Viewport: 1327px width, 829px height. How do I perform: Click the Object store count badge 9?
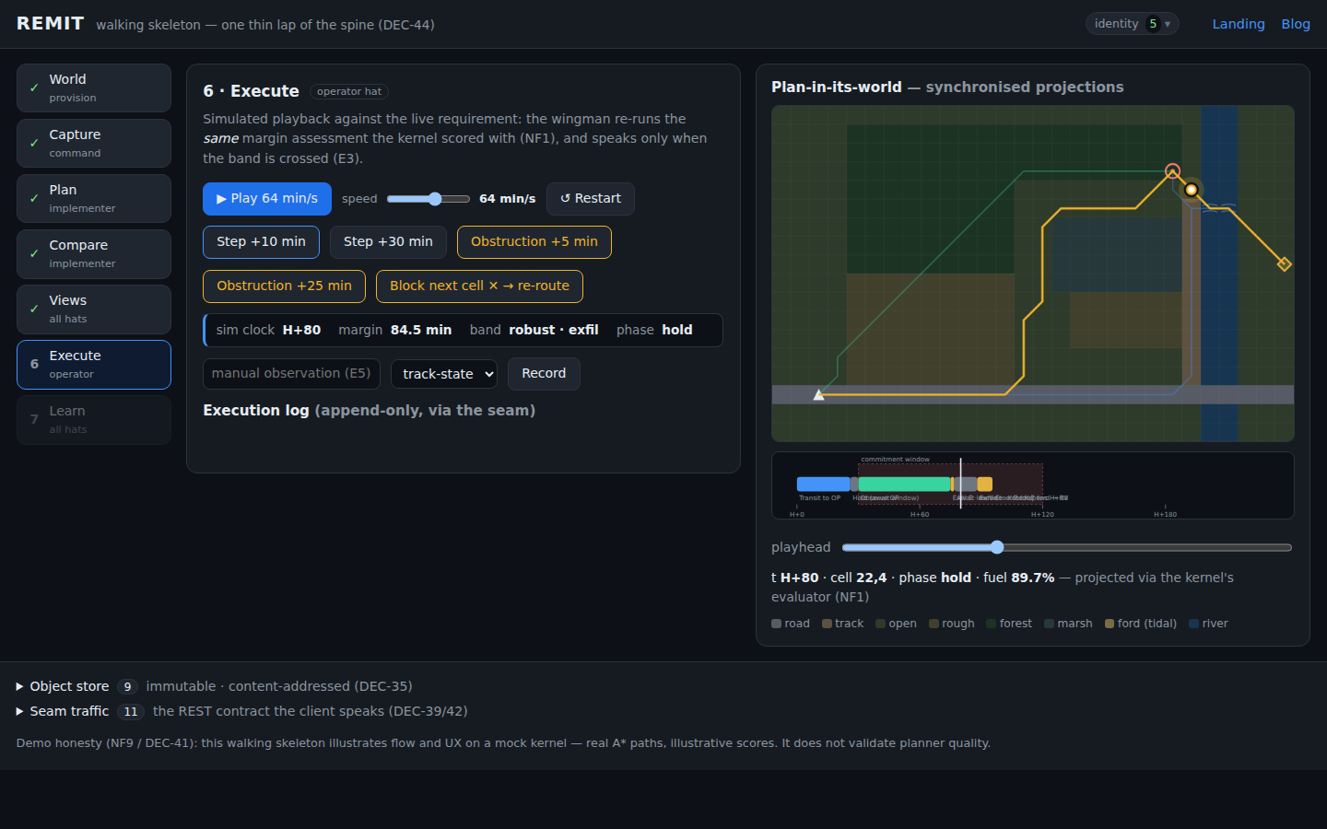click(127, 687)
